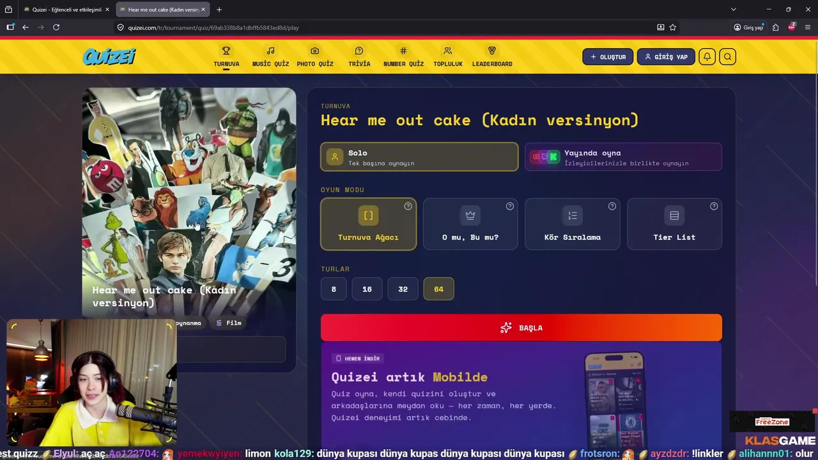Open the Topluluk community page
The height and width of the screenshot is (460, 818).
[x=447, y=57]
